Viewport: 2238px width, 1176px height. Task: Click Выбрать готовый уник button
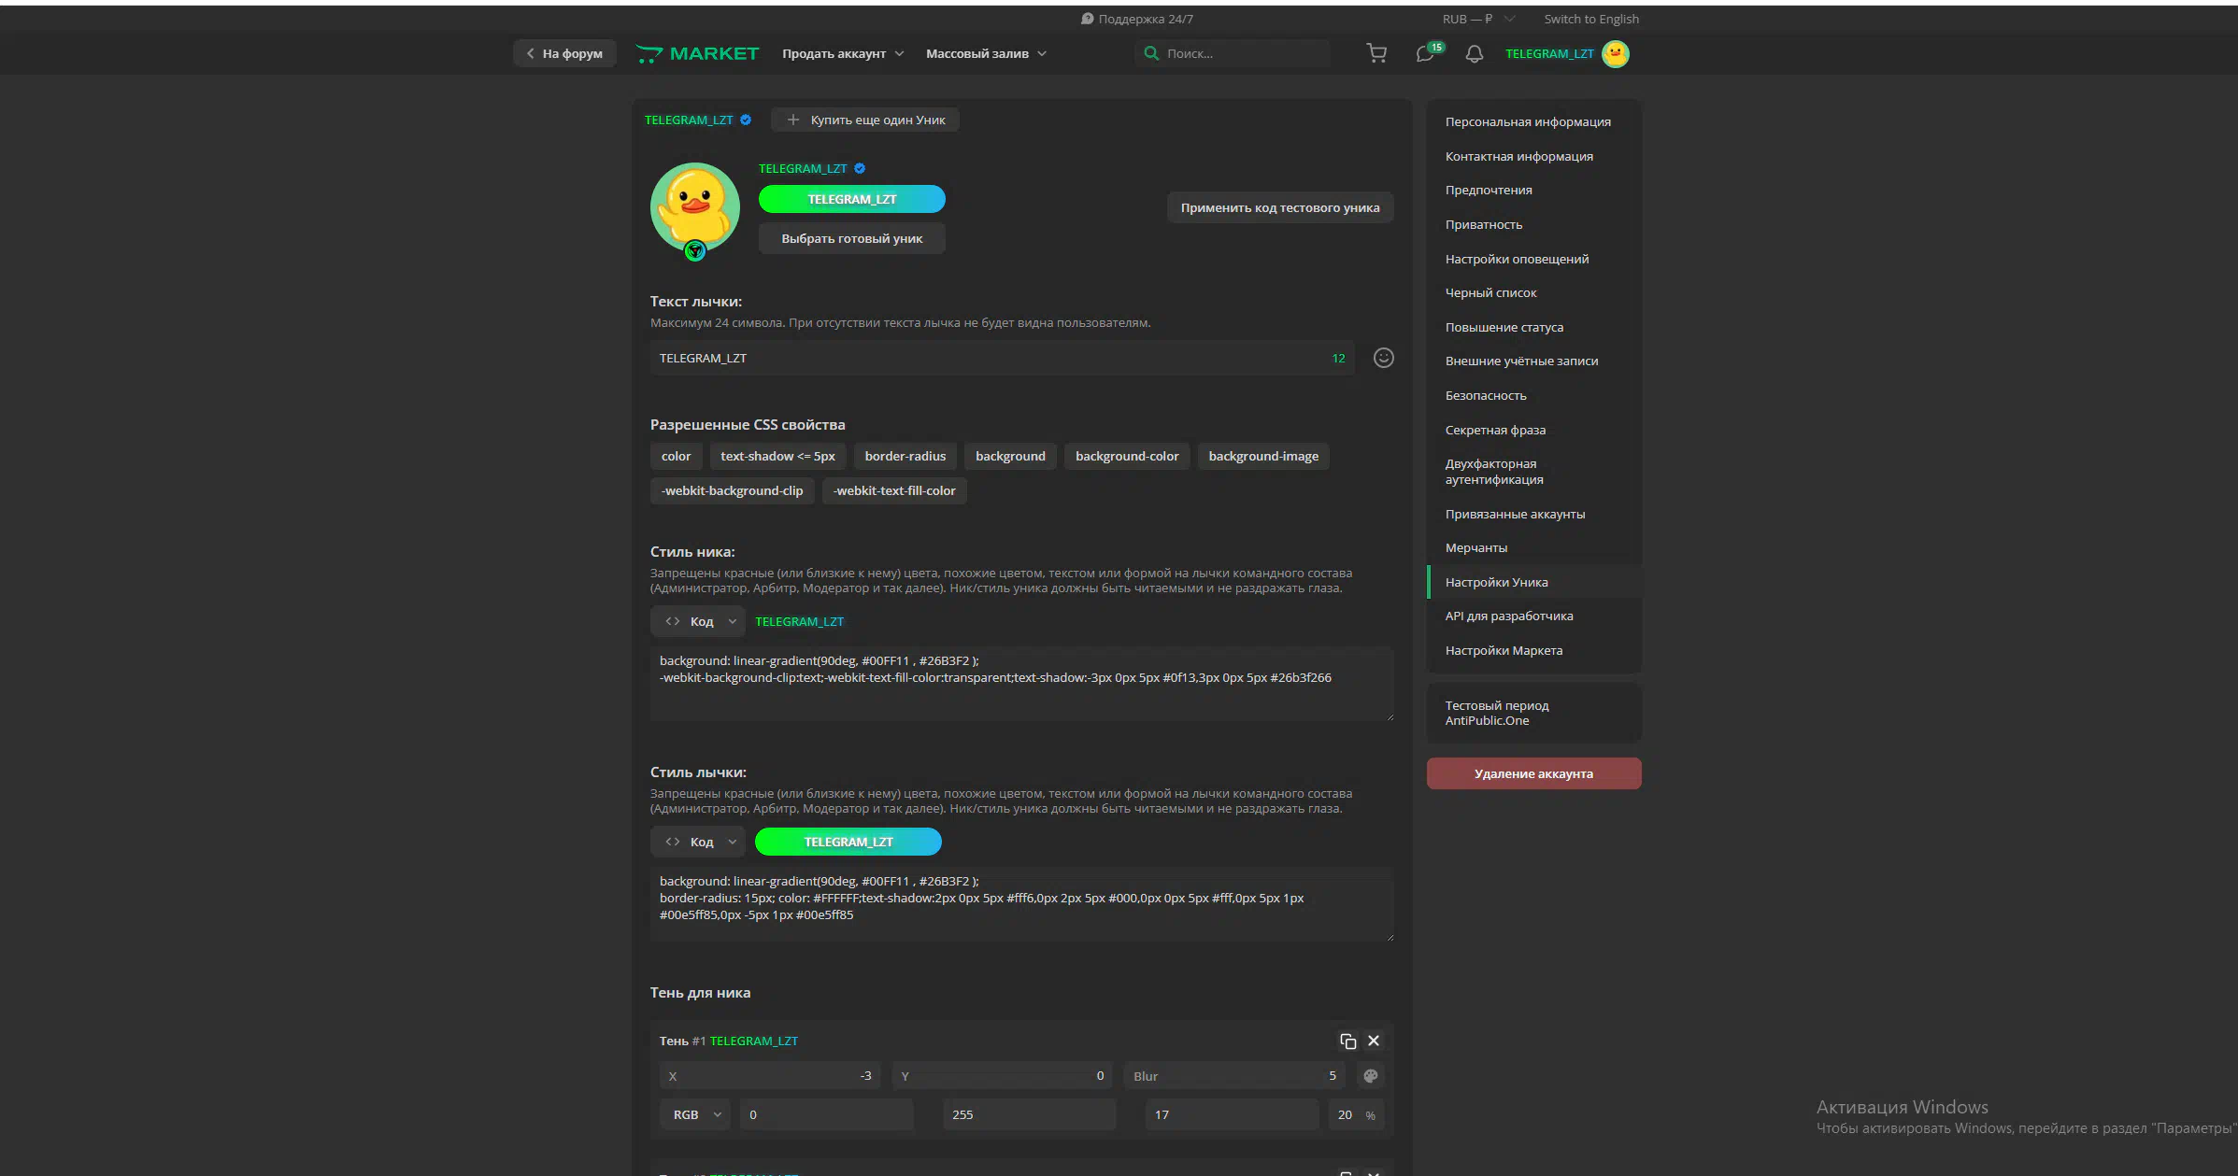852,238
